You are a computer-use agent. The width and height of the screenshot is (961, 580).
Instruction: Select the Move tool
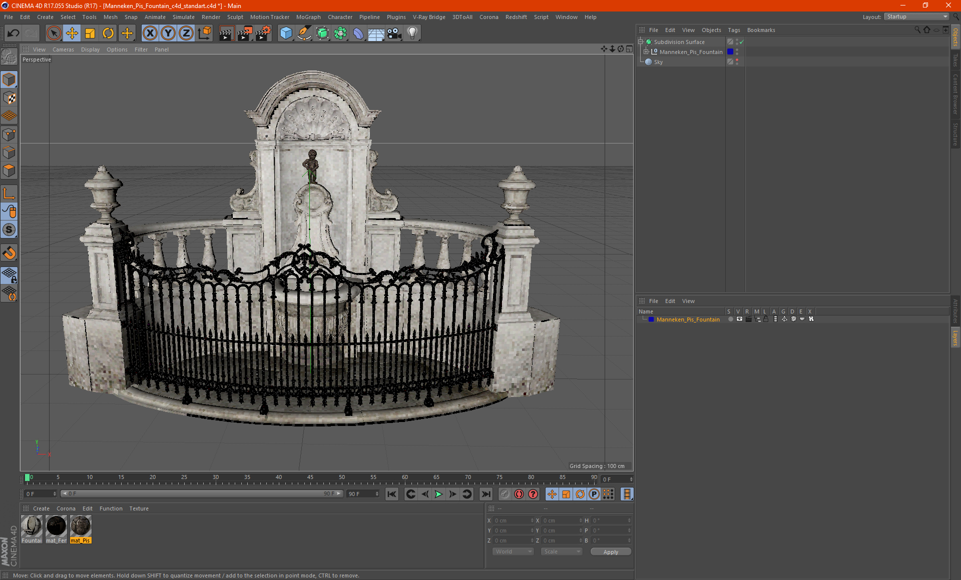tap(72, 33)
